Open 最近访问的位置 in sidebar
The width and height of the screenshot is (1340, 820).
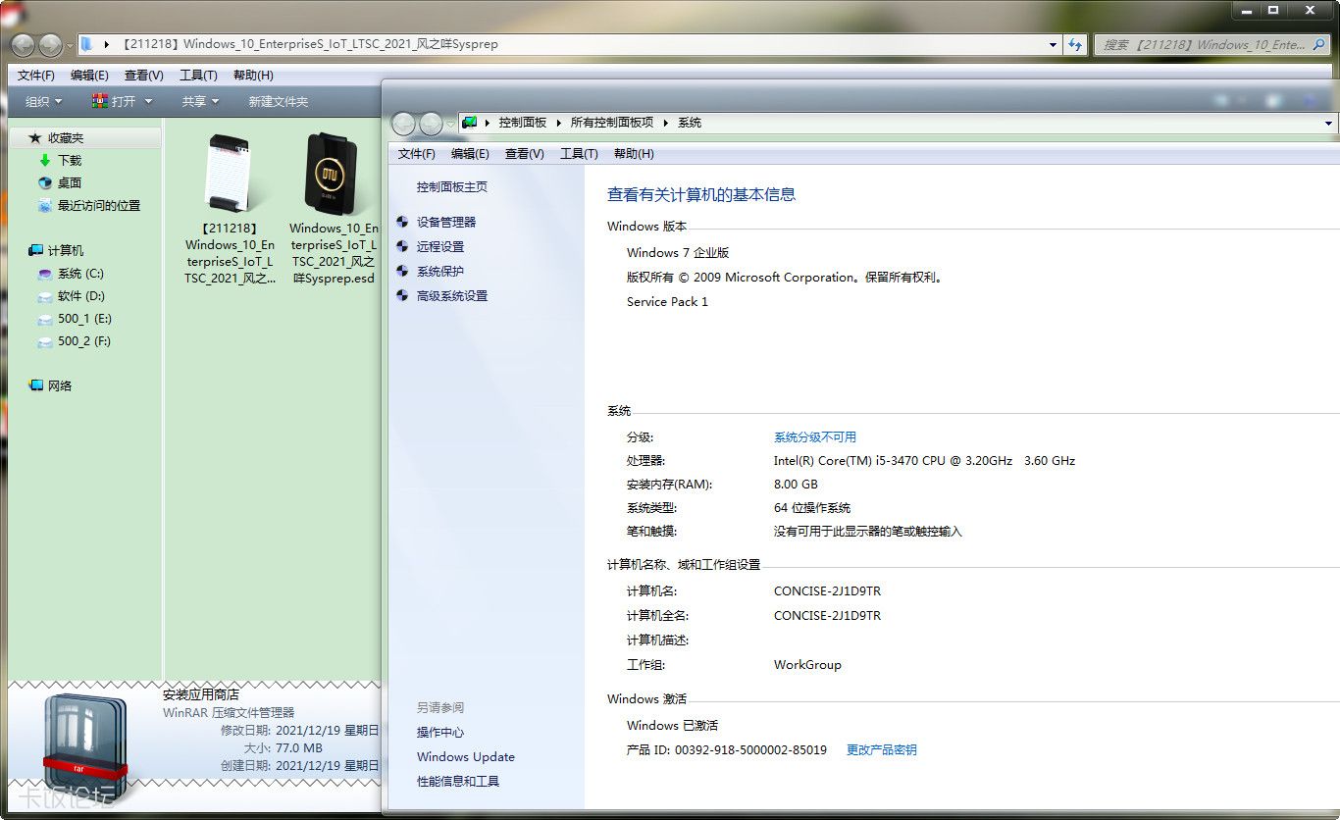tap(98, 206)
